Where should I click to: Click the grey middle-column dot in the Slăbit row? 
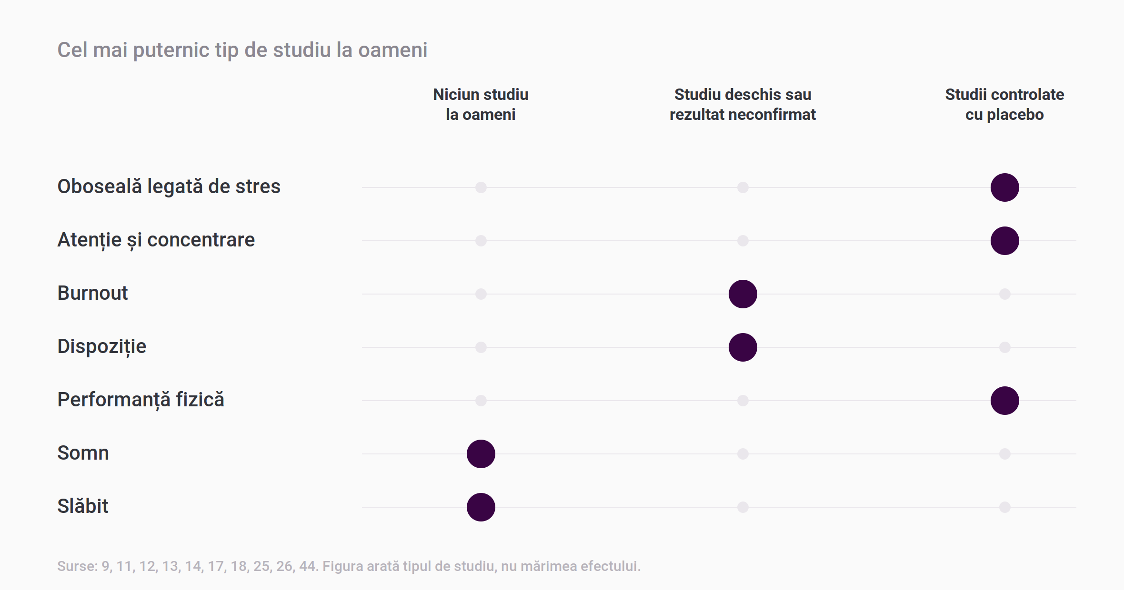click(x=743, y=507)
